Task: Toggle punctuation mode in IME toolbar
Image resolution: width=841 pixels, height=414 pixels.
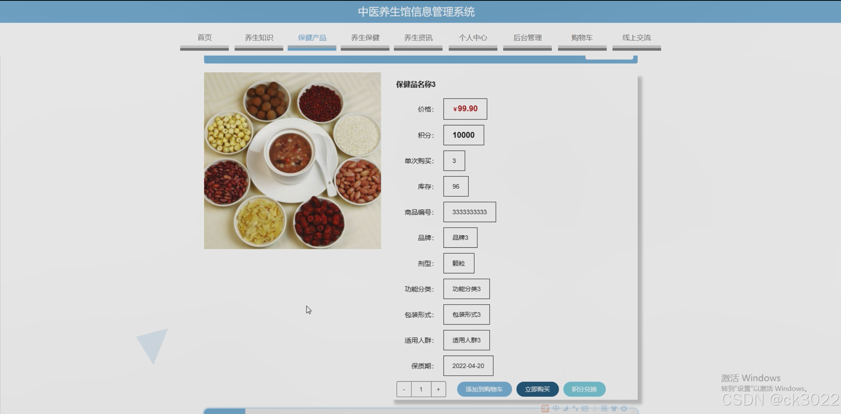Action: point(575,408)
